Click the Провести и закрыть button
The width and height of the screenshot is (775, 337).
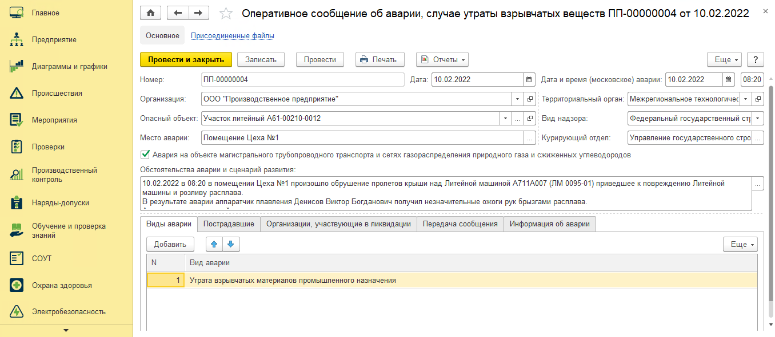186,59
